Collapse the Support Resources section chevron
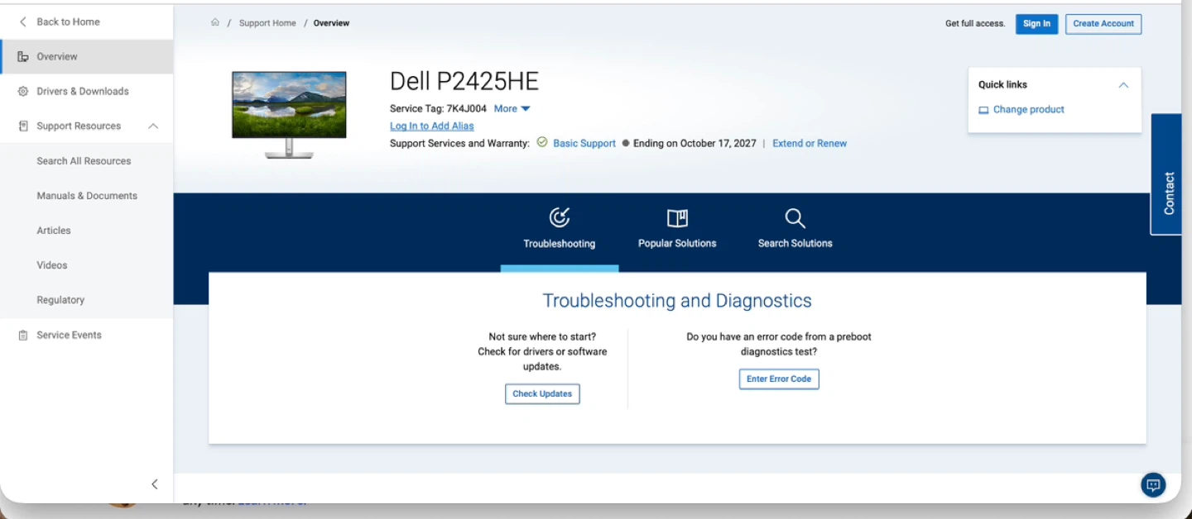The width and height of the screenshot is (1192, 519). click(x=153, y=126)
